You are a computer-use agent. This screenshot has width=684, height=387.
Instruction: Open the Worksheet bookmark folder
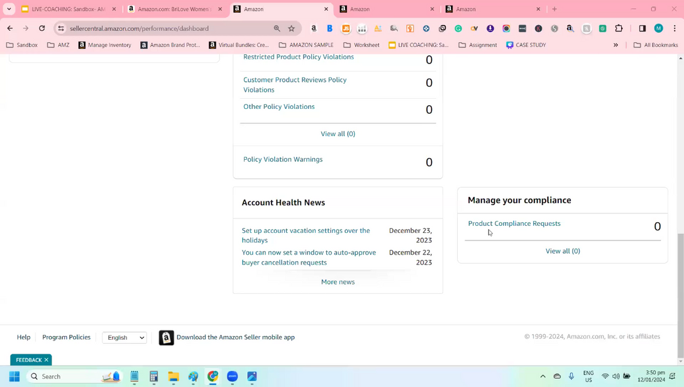tap(361, 45)
